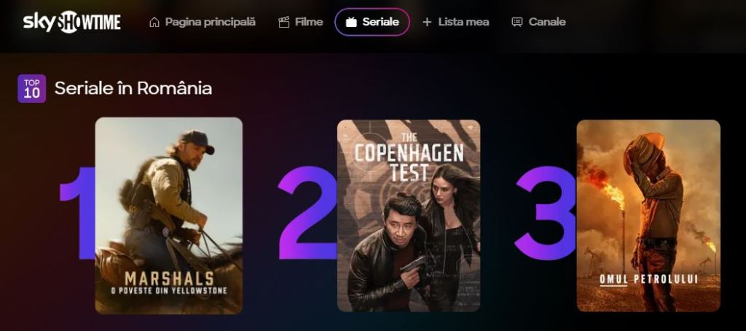Viewport: 746px width, 331px height.
Task: Click the home icon beside Pagina principală
Action: click(x=154, y=22)
